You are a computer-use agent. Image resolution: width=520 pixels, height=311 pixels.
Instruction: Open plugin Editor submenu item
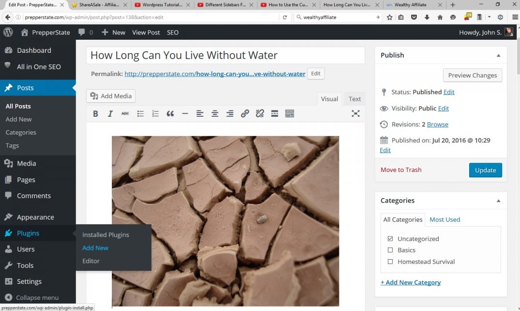tap(91, 261)
